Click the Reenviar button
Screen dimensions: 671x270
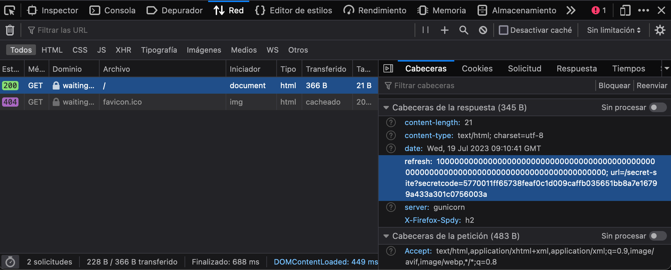pyautogui.click(x=652, y=85)
